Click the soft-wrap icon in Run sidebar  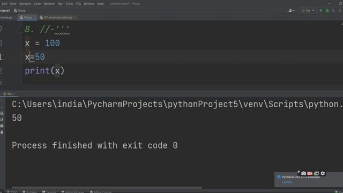(x=2, y=113)
